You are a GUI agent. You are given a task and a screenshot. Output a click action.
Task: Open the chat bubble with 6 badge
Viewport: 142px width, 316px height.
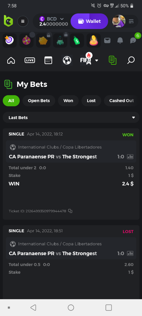pyautogui.click(x=133, y=40)
